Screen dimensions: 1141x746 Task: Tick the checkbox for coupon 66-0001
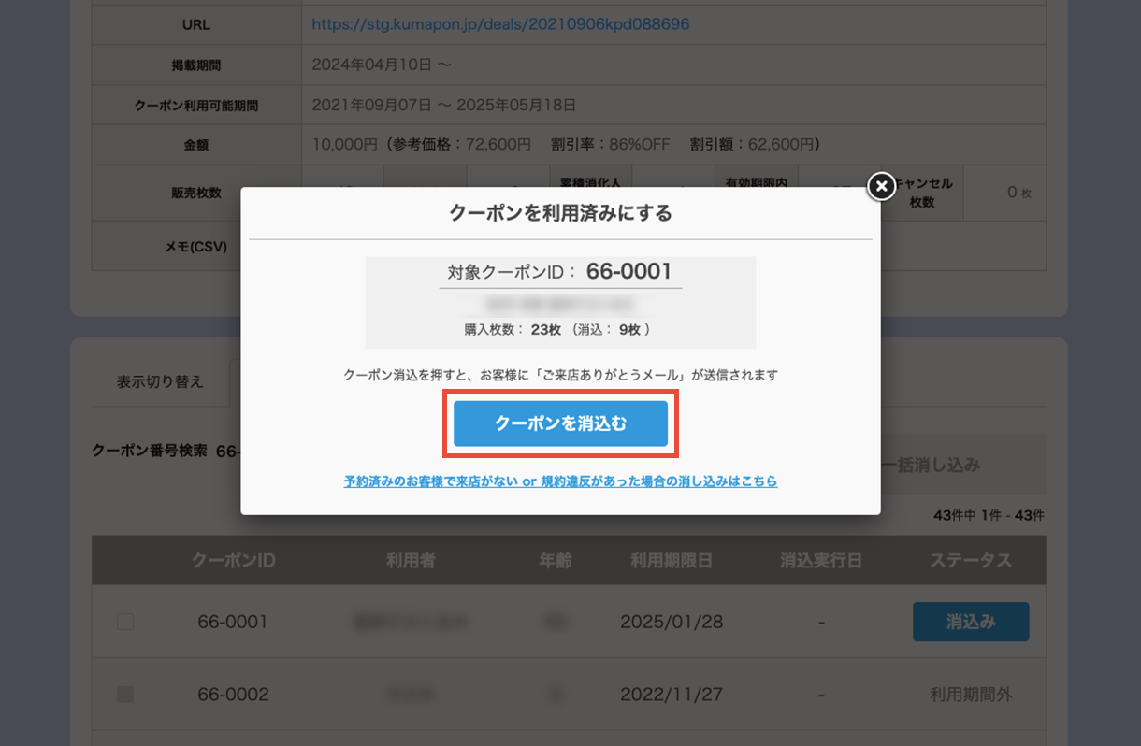click(x=125, y=622)
